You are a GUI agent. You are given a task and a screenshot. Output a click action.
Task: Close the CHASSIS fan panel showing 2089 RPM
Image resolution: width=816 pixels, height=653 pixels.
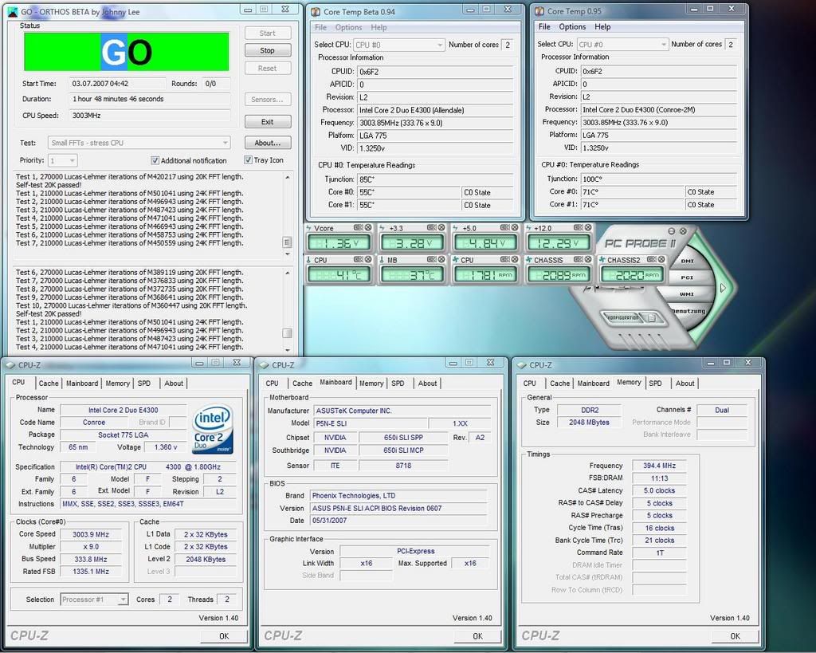(x=588, y=259)
